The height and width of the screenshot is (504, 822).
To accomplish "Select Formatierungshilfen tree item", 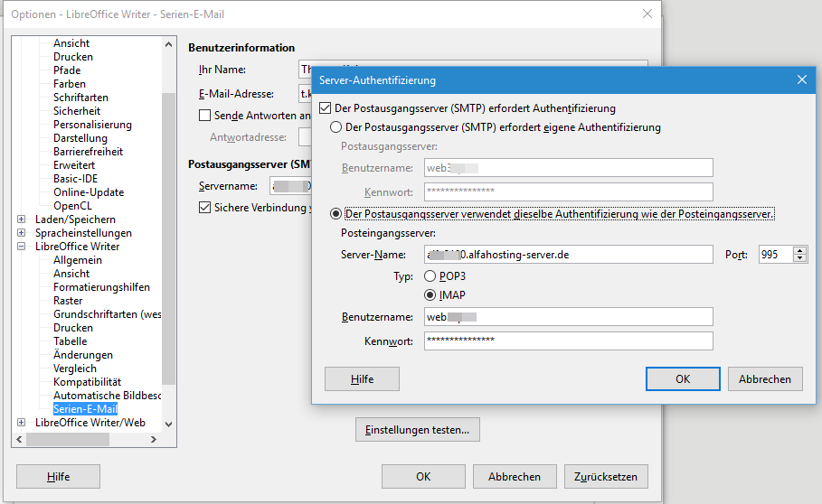I will (x=101, y=287).
